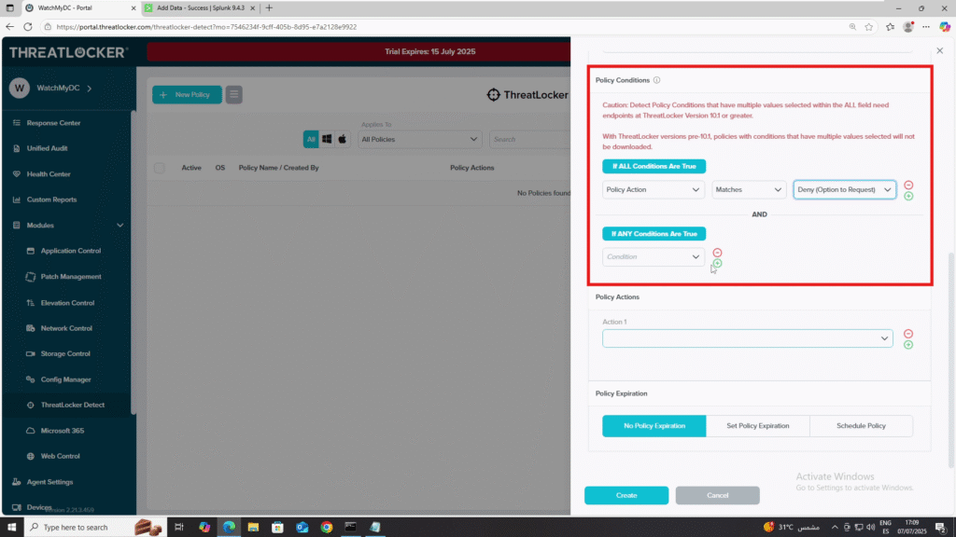
Task: Click the Windows Start button
Action: coord(11,528)
